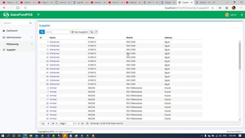Open a new browser tab with the plus button

pyautogui.click(x=214, y=2)
